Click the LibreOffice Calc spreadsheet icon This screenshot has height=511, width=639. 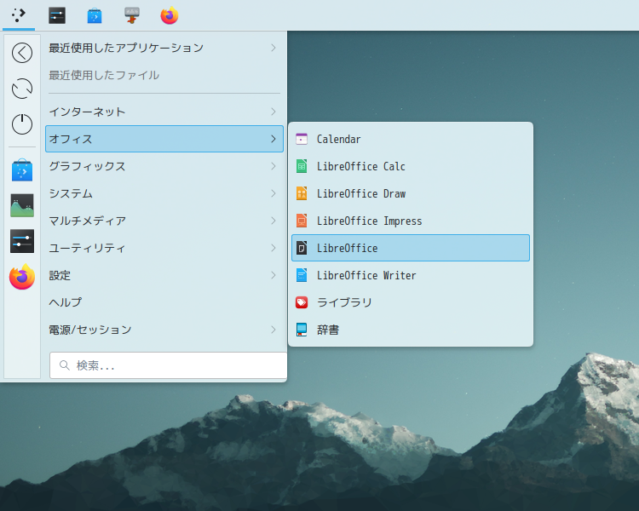coord(302,166)
